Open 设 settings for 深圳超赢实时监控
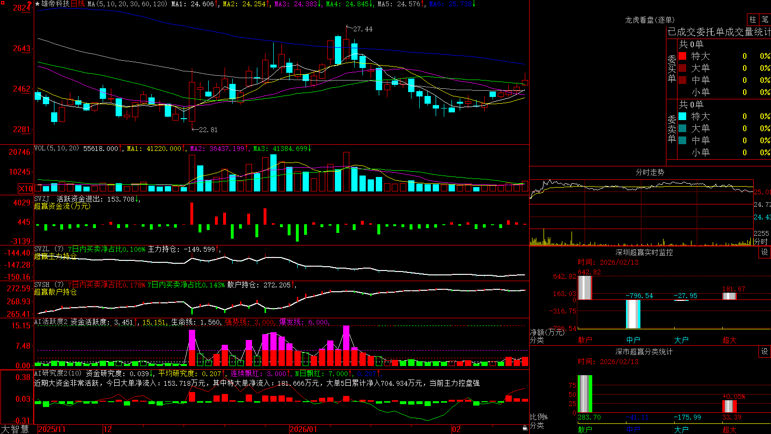Viewport: 771px width, 434px height. (x=765, y=252)
